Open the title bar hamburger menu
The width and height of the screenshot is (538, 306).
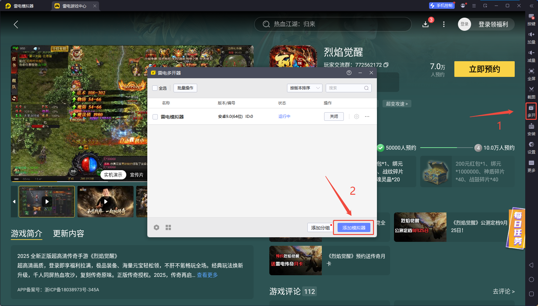pyautogui.click(x=474, y=6)
